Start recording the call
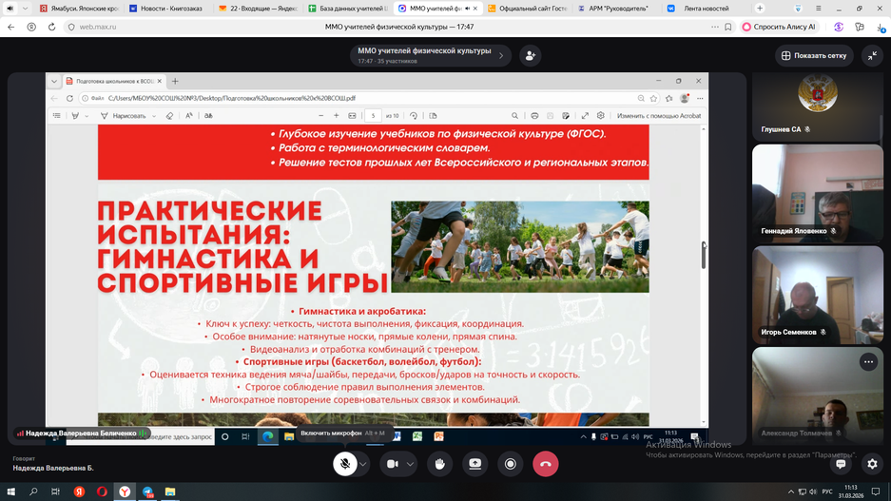 tap(511, 464)
